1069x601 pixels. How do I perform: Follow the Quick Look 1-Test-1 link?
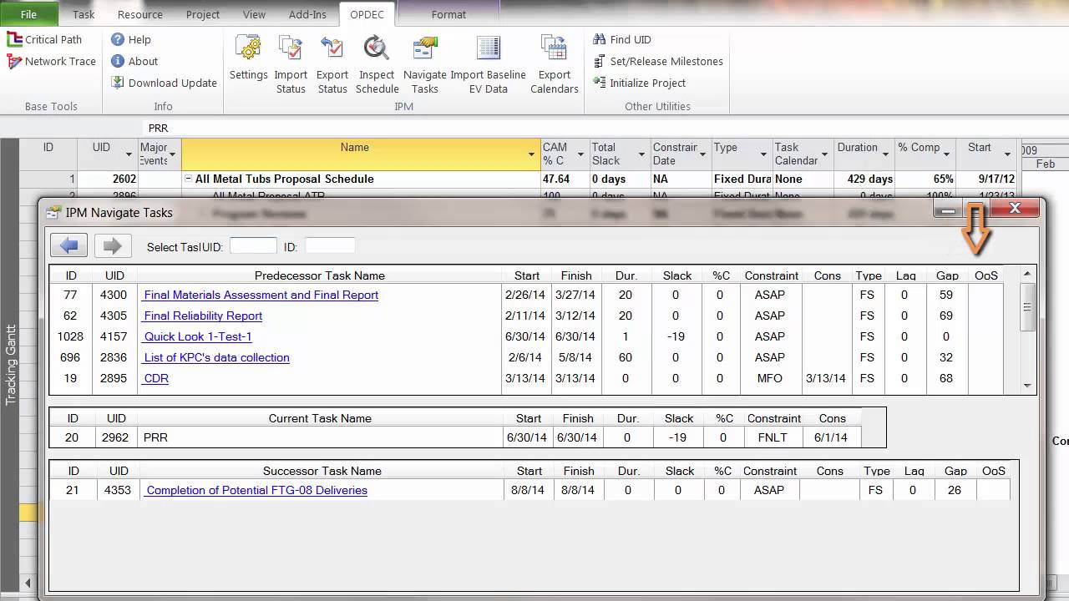197,336
